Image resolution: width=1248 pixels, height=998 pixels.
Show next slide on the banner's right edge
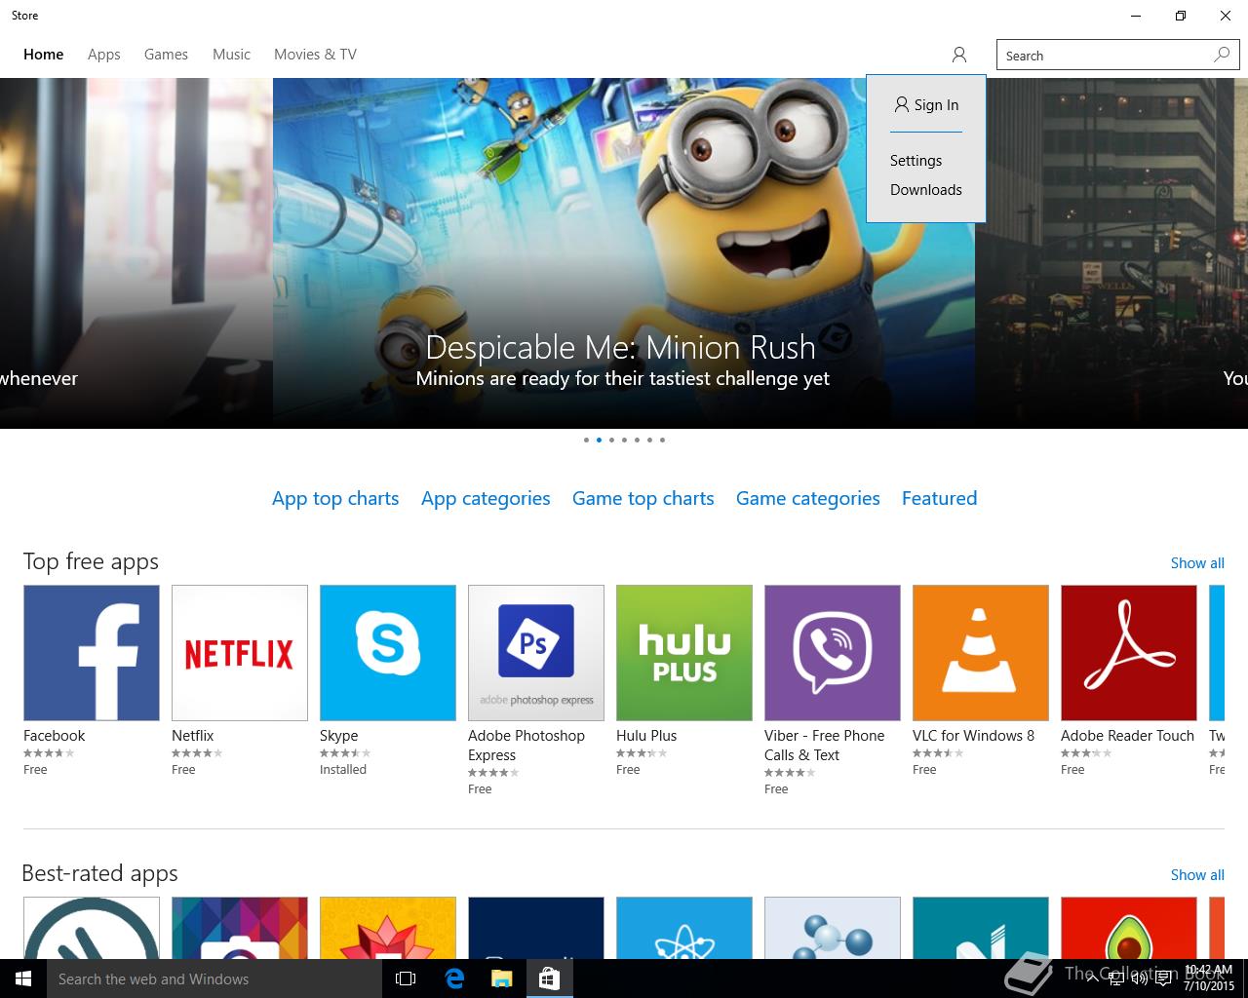click(x=1111, y=253)
